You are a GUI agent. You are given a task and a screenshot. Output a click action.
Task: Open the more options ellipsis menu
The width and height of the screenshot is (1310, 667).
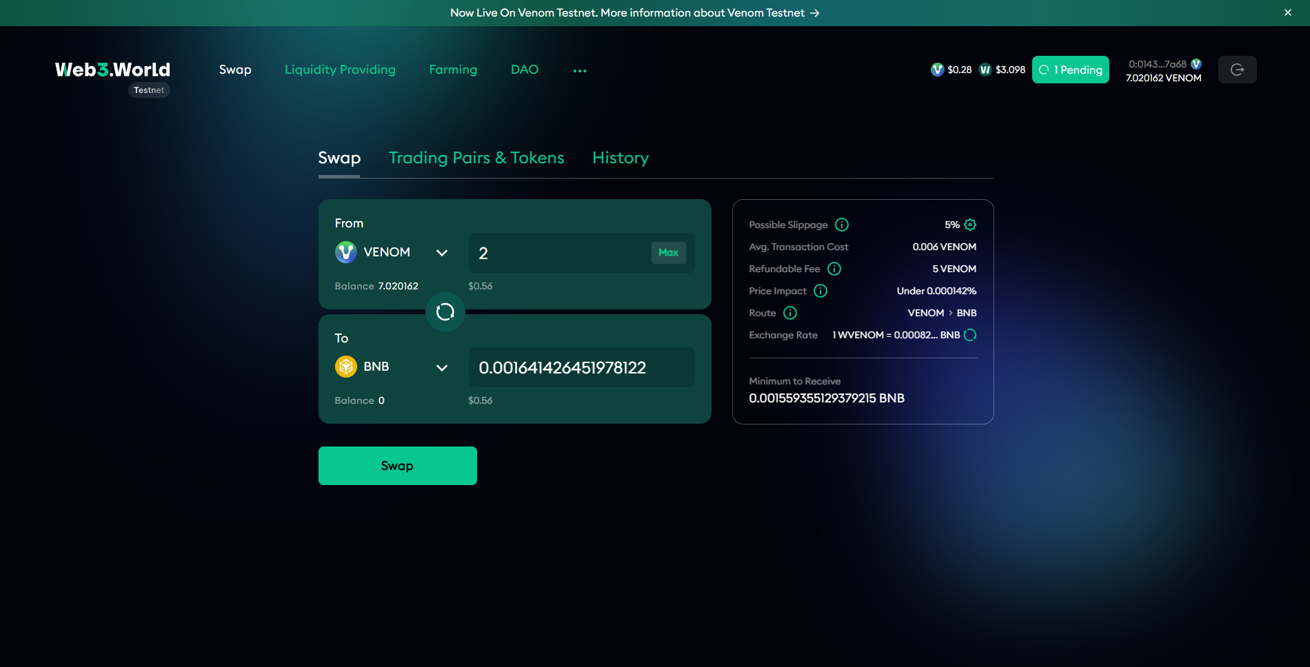(x=580, y=70)
